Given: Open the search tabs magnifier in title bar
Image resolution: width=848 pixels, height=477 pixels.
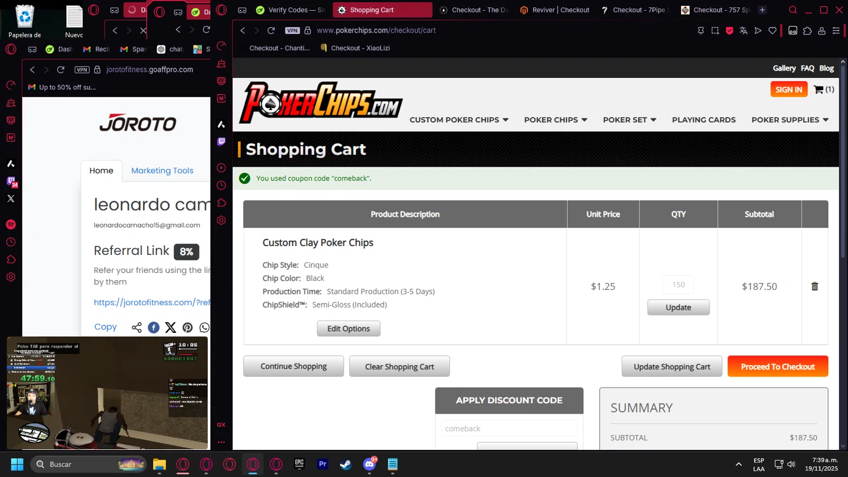Looking at the screenshot, I should tap(793, 10).
